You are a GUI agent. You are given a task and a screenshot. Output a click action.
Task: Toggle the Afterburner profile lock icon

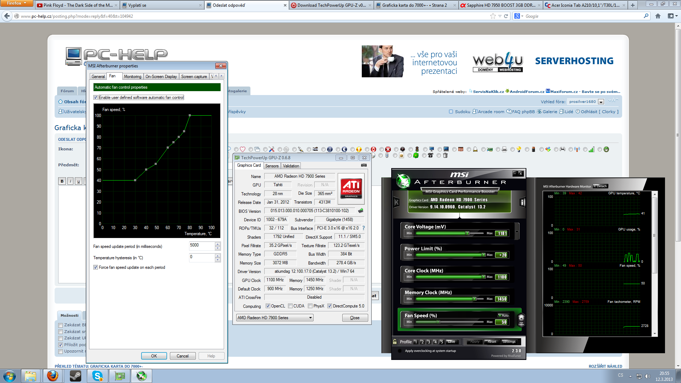coord(395,342)
